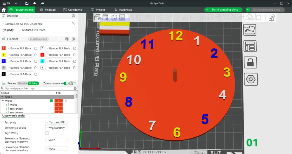Click the Auto orient toolbar icon
The image size is (292, 154).
tap(114, 17)
